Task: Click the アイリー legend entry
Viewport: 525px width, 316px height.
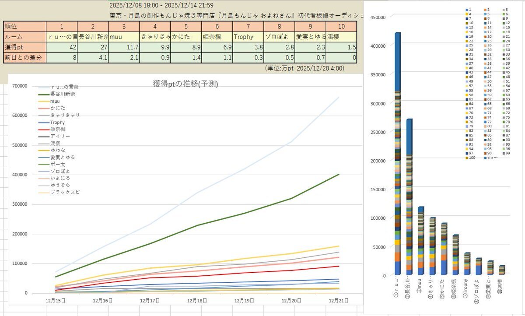Action: pyautogui.click(x=54, y=136)
